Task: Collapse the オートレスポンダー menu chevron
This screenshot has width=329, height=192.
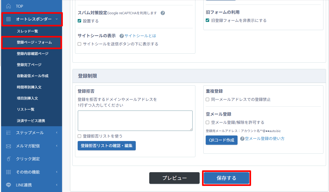Action: (56, 19)
